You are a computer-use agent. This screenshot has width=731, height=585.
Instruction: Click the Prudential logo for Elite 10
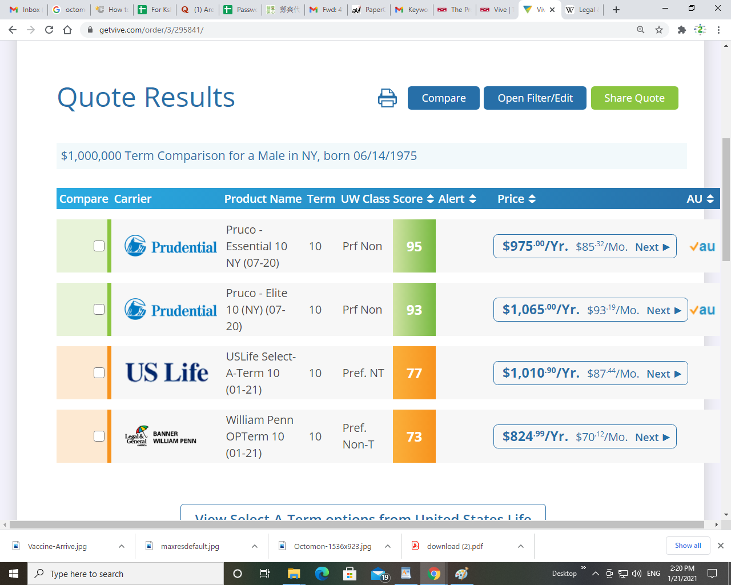[171, 310]
